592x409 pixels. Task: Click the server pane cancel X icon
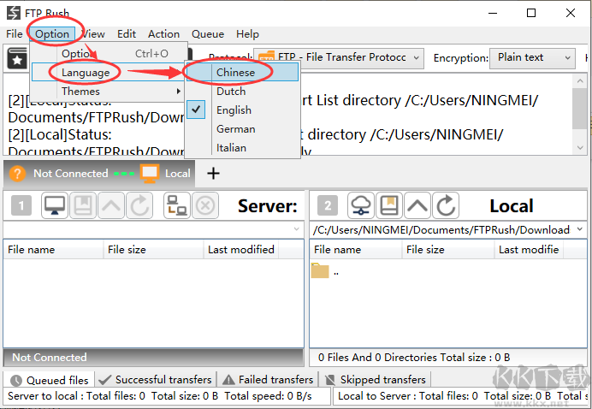(x=205, y=206)
